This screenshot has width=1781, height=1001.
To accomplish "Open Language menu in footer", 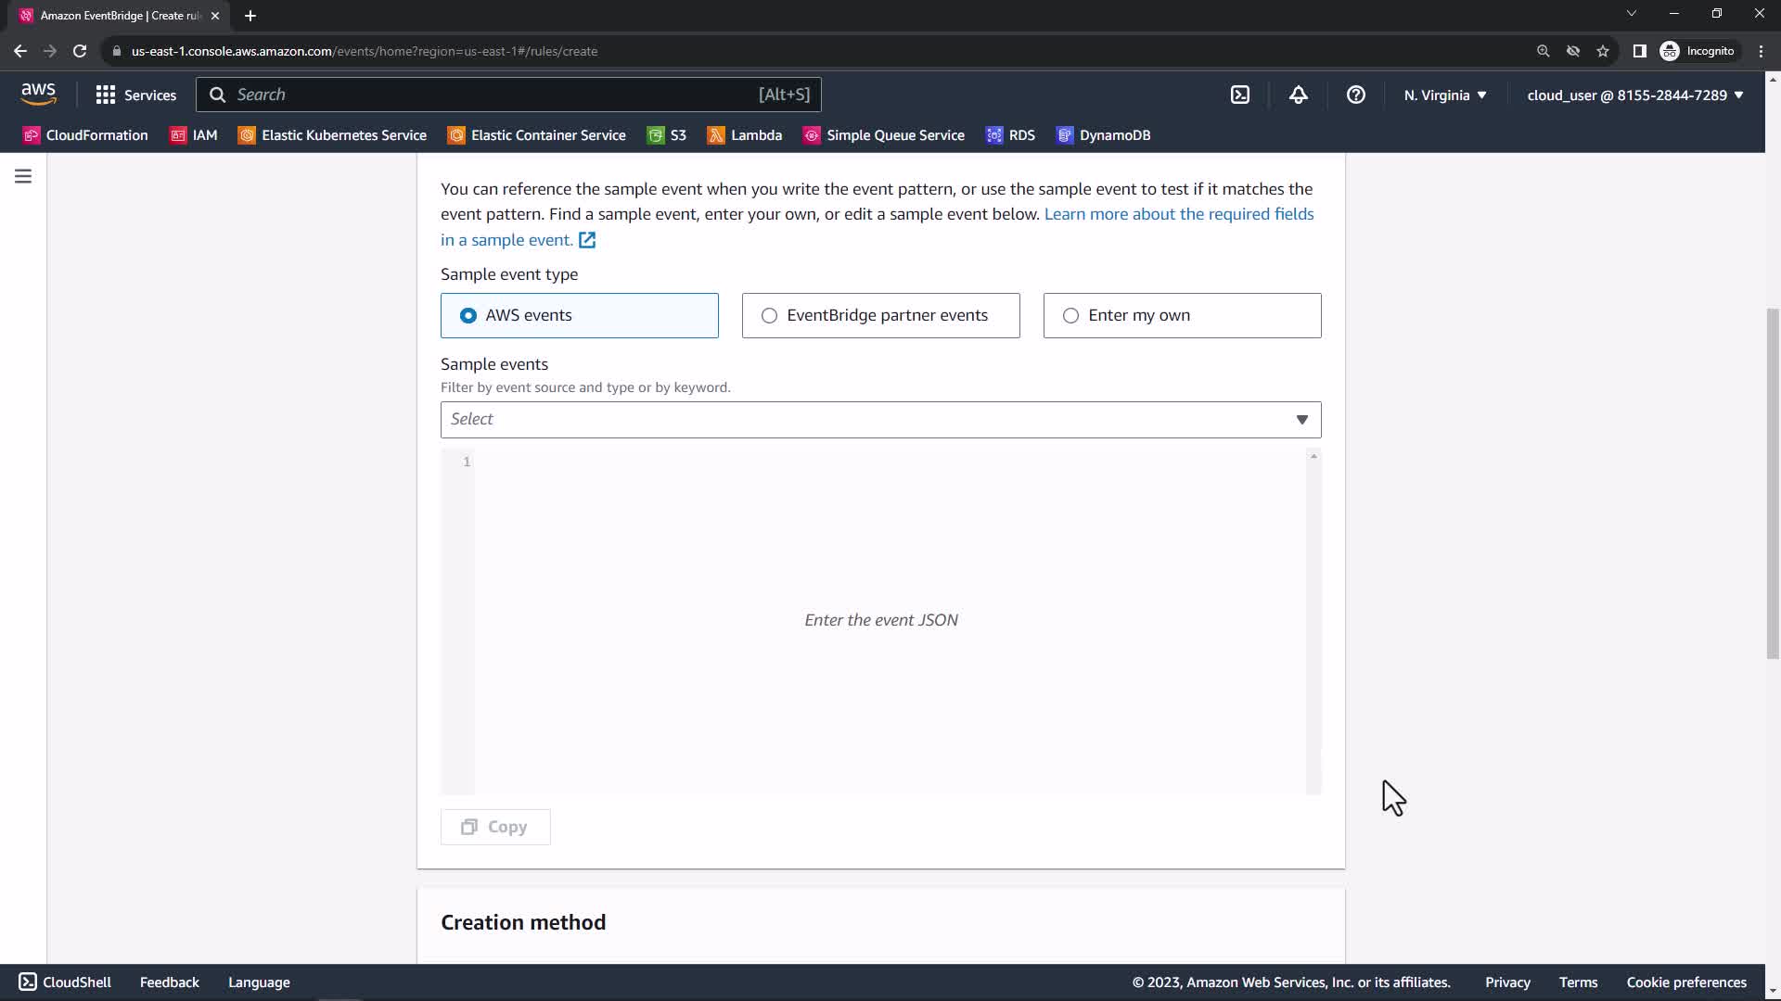I will click(259, 982).
